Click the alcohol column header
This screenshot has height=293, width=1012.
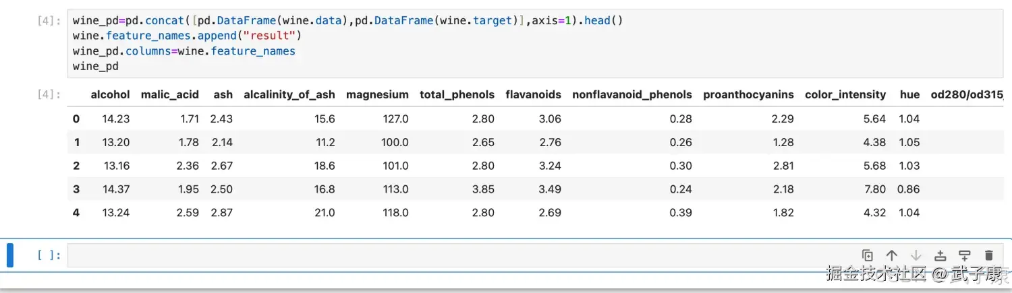tap(110, 95)
